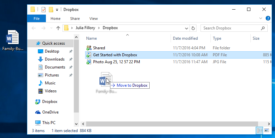
Task: Click the New Folder quick access icon
Action: [51, 9]
